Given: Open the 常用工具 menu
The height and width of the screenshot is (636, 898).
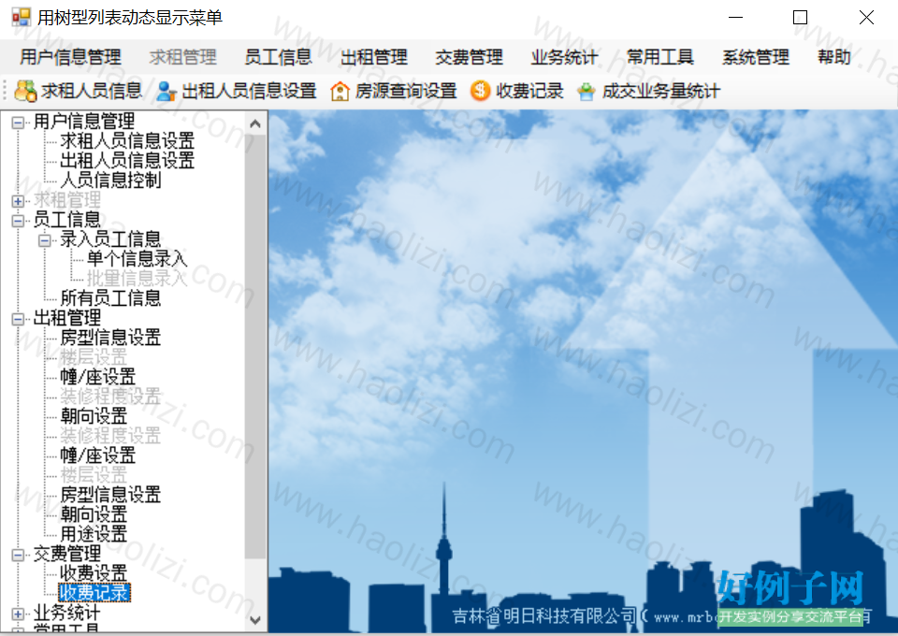Looking at the screenshot, I should (x=660, y=57).
